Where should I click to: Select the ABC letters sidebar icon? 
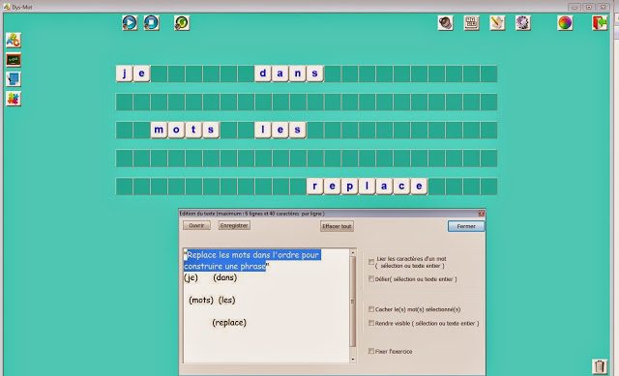click(x=14, y=41)
